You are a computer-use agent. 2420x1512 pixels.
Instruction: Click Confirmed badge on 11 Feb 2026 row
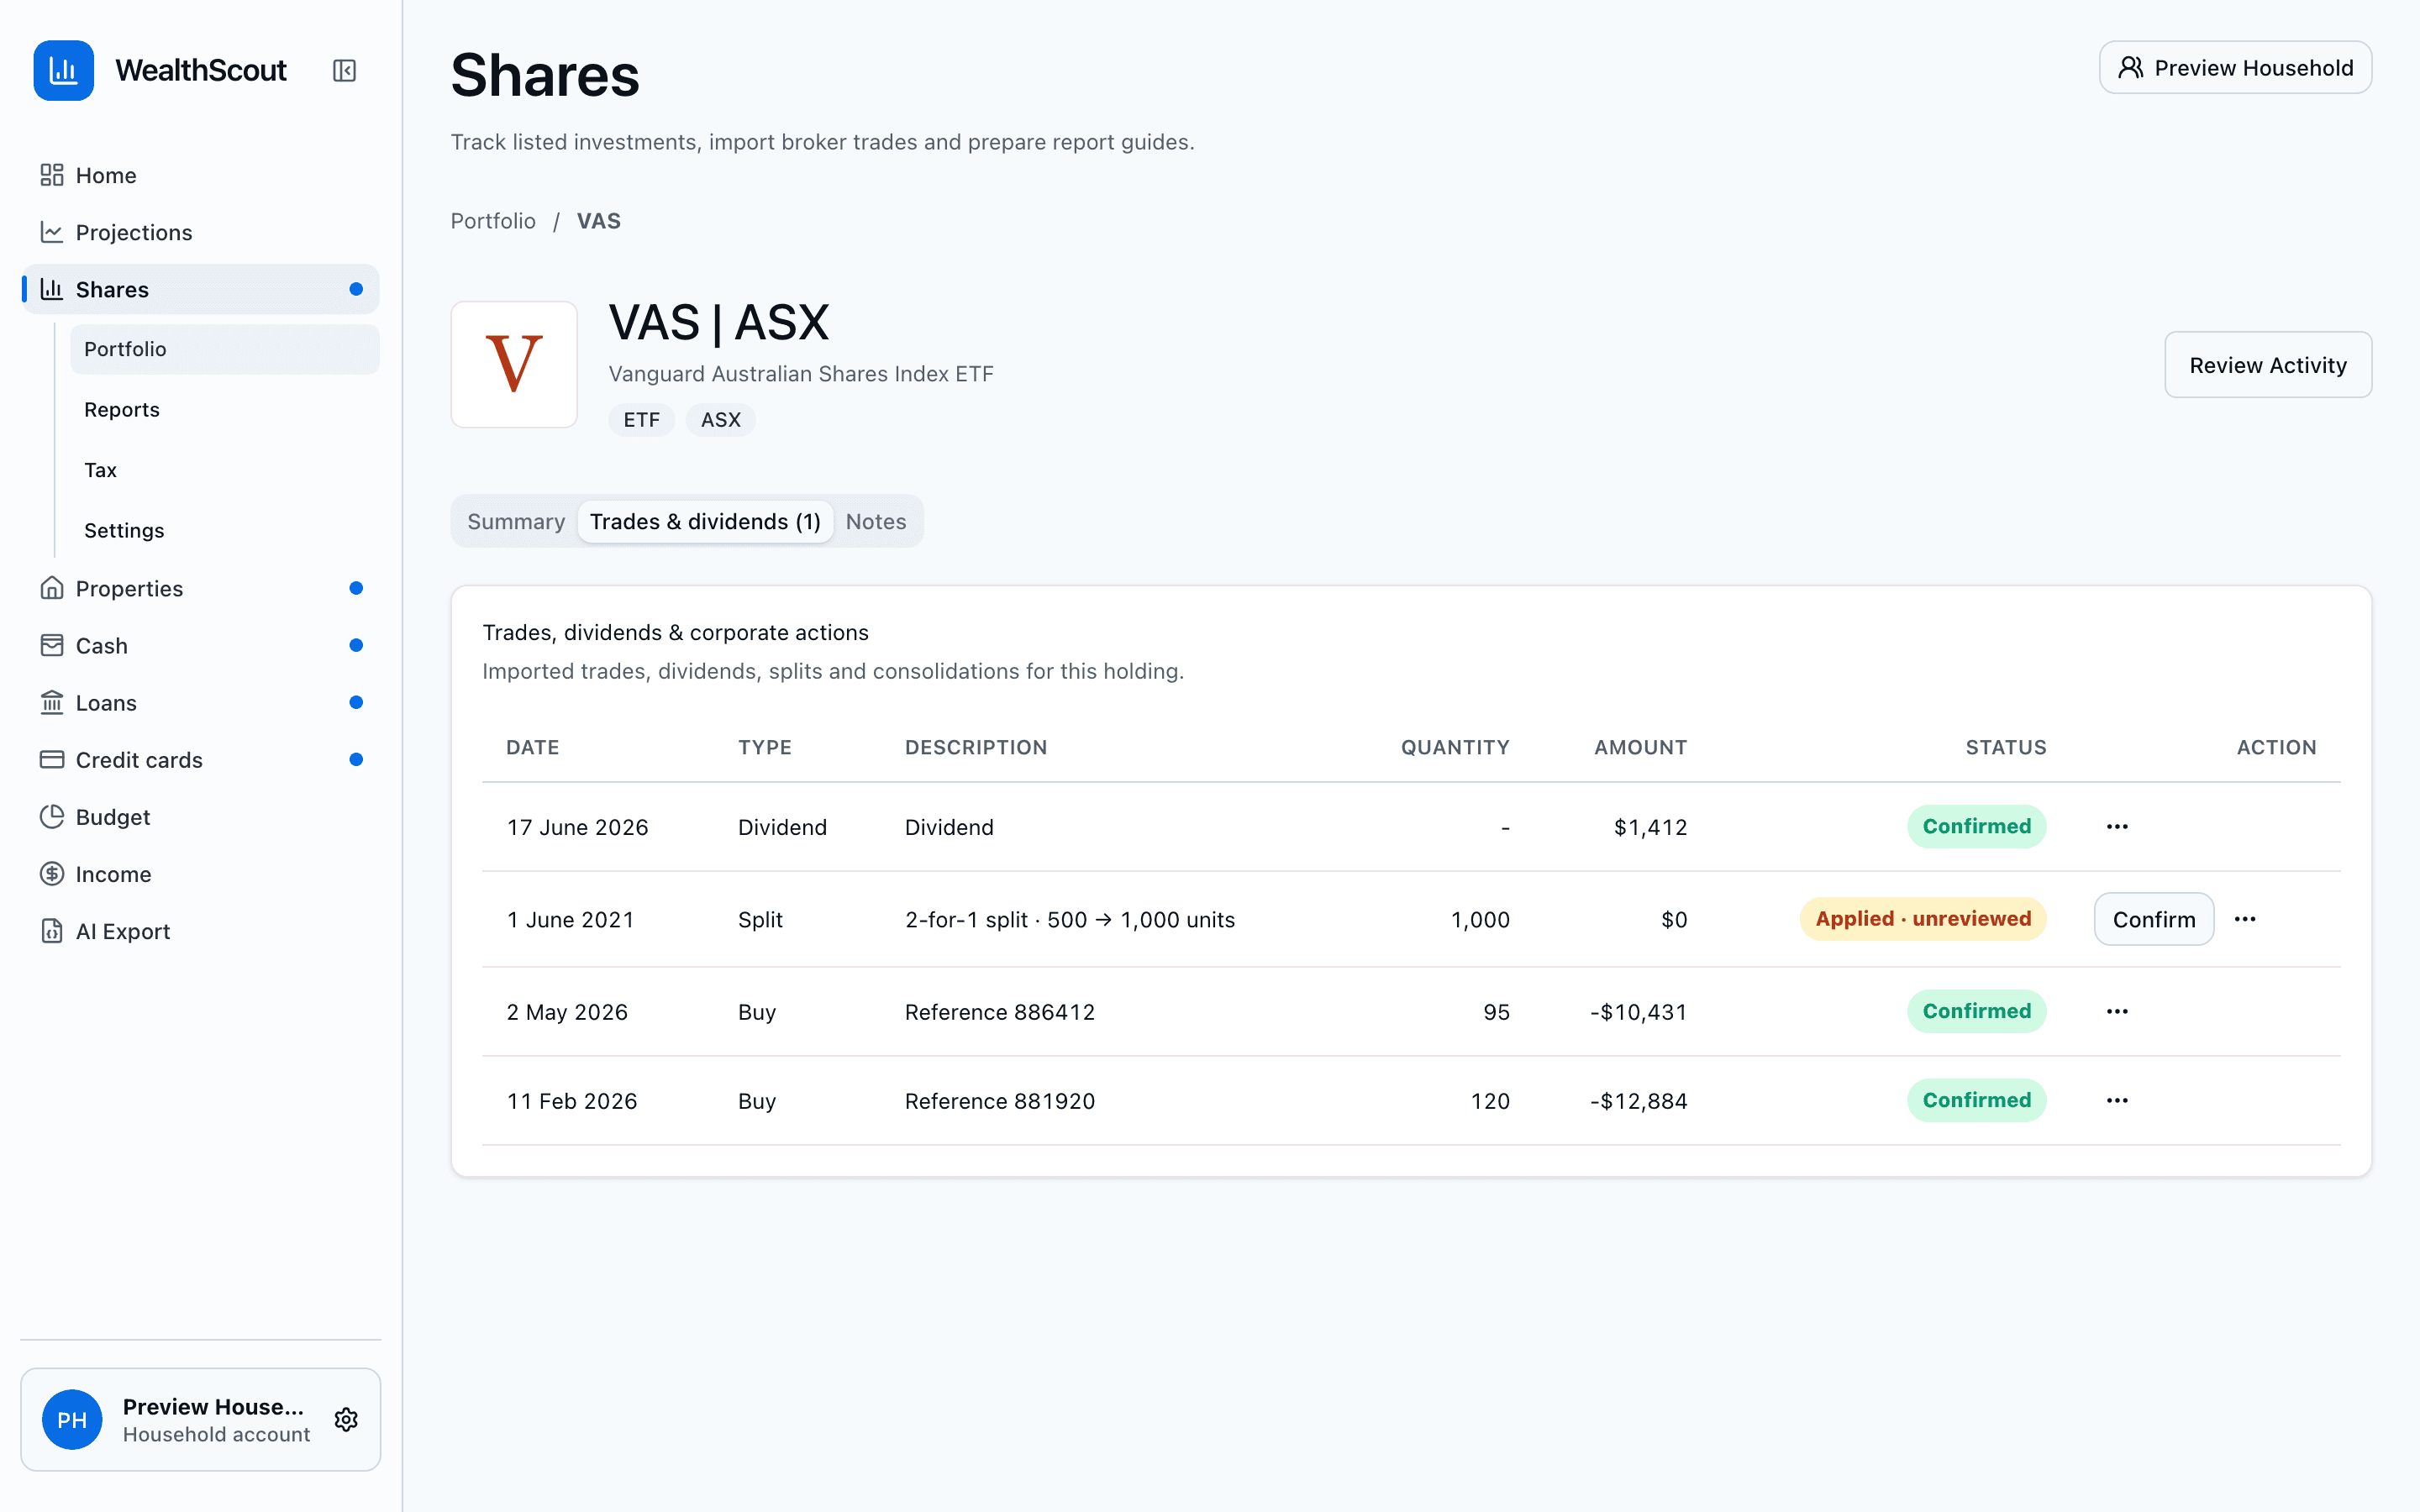1976,1100
